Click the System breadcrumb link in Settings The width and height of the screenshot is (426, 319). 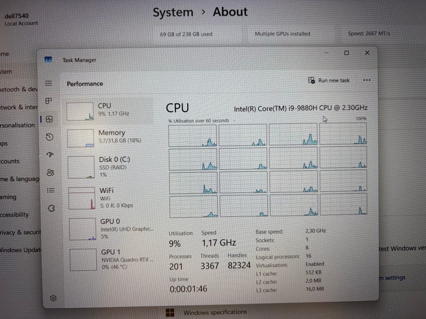(x=173, y=12)
